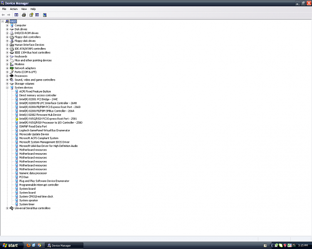Click the Chrome quick launch icon
The height and width of the screenshot is (249, 312).
click(x=40, y=245)
